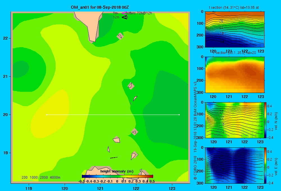Select the right endpoint of the white section line
Image resolution: width=281 pixels, height=191 pixels.
coord(179,115)
